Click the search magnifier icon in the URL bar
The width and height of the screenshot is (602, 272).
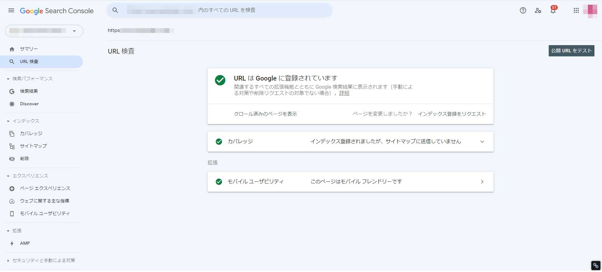point(115,10)
